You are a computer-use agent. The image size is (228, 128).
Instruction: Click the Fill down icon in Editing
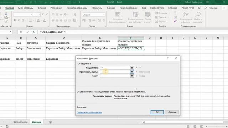[175, 17]
